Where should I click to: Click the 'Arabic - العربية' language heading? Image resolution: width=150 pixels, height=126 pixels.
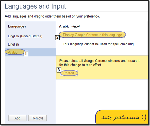click(x=70, y=26)
